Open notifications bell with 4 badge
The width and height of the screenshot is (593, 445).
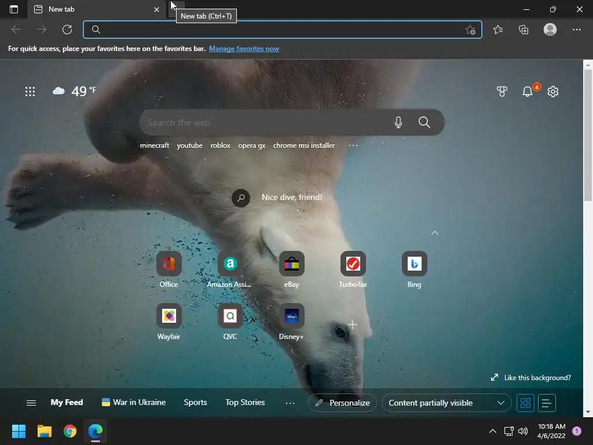[528, 91]
